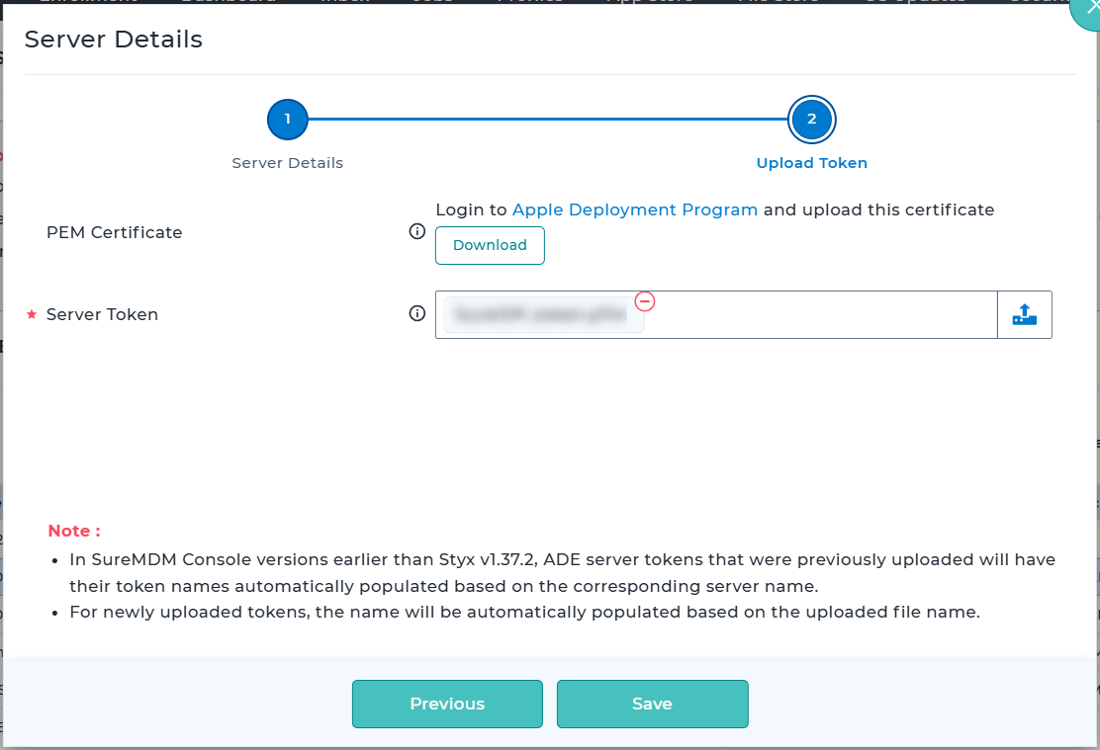
Task: Click the red Note heading
Action: [74, 531]
